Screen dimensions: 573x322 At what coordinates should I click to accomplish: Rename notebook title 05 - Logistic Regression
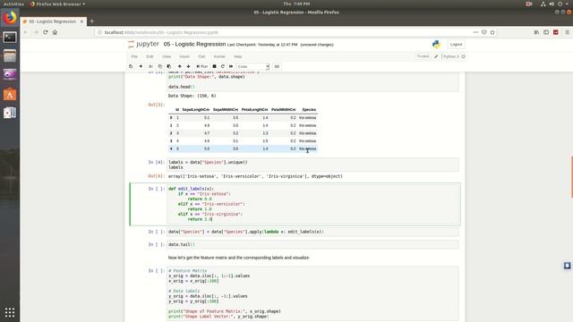tap(194, 44)
